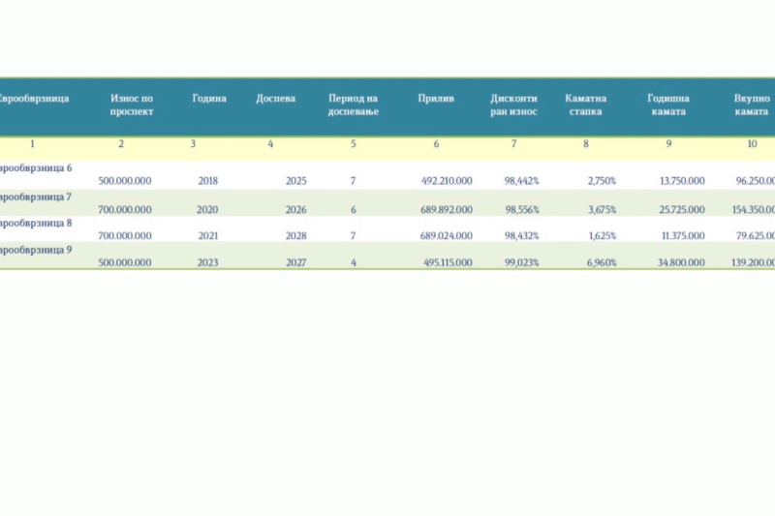This screenshot has height=516, width=775.
Task: Click the discount value 98,556%
Action: [522, 210]
